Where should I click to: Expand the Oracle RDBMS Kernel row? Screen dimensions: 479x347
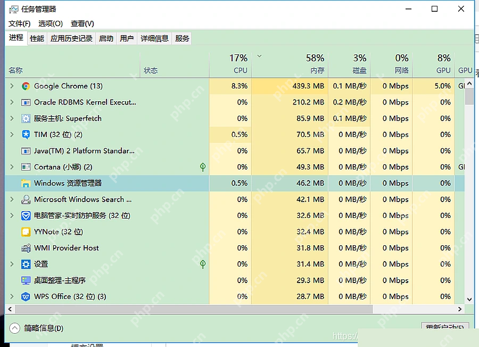[x=12, y=102]
